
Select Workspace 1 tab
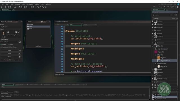point(6,10)
